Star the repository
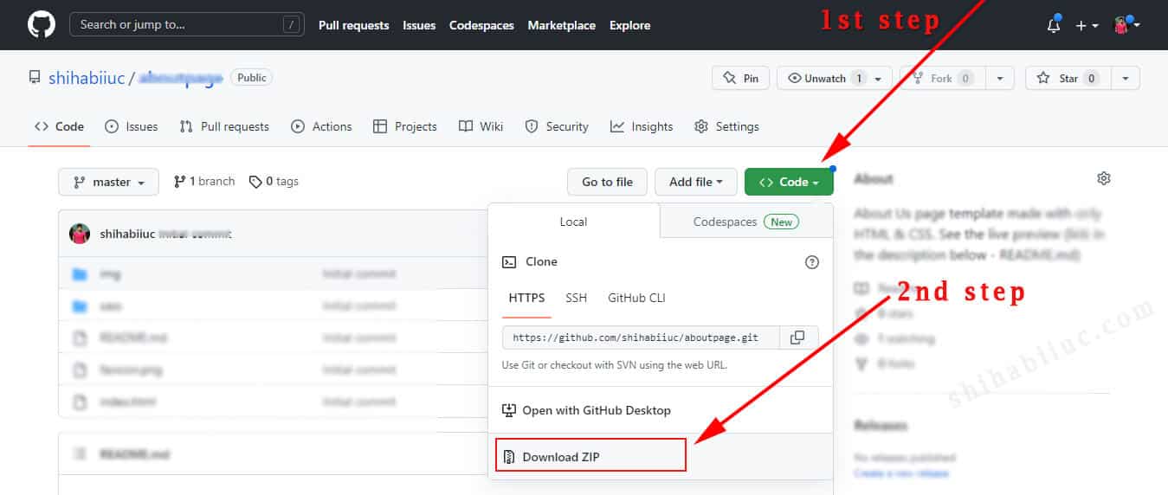This screenshot has width=1168, height=495. point(1068,78)
